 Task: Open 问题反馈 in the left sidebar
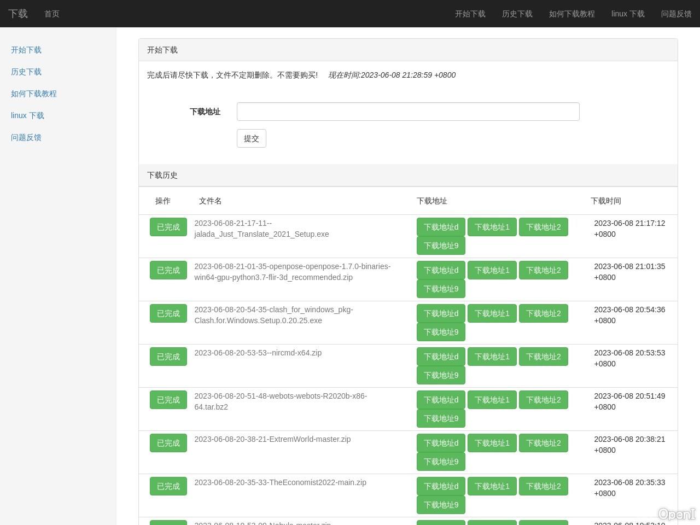click(26, 137)
